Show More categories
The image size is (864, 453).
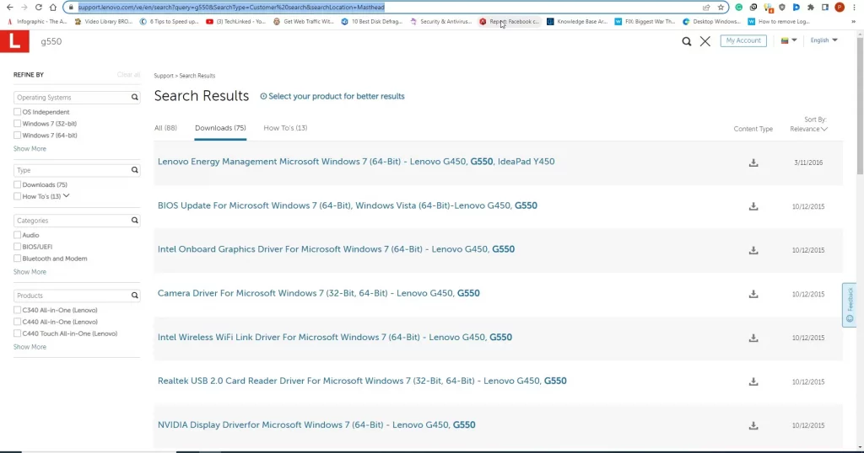click(30, 272)
